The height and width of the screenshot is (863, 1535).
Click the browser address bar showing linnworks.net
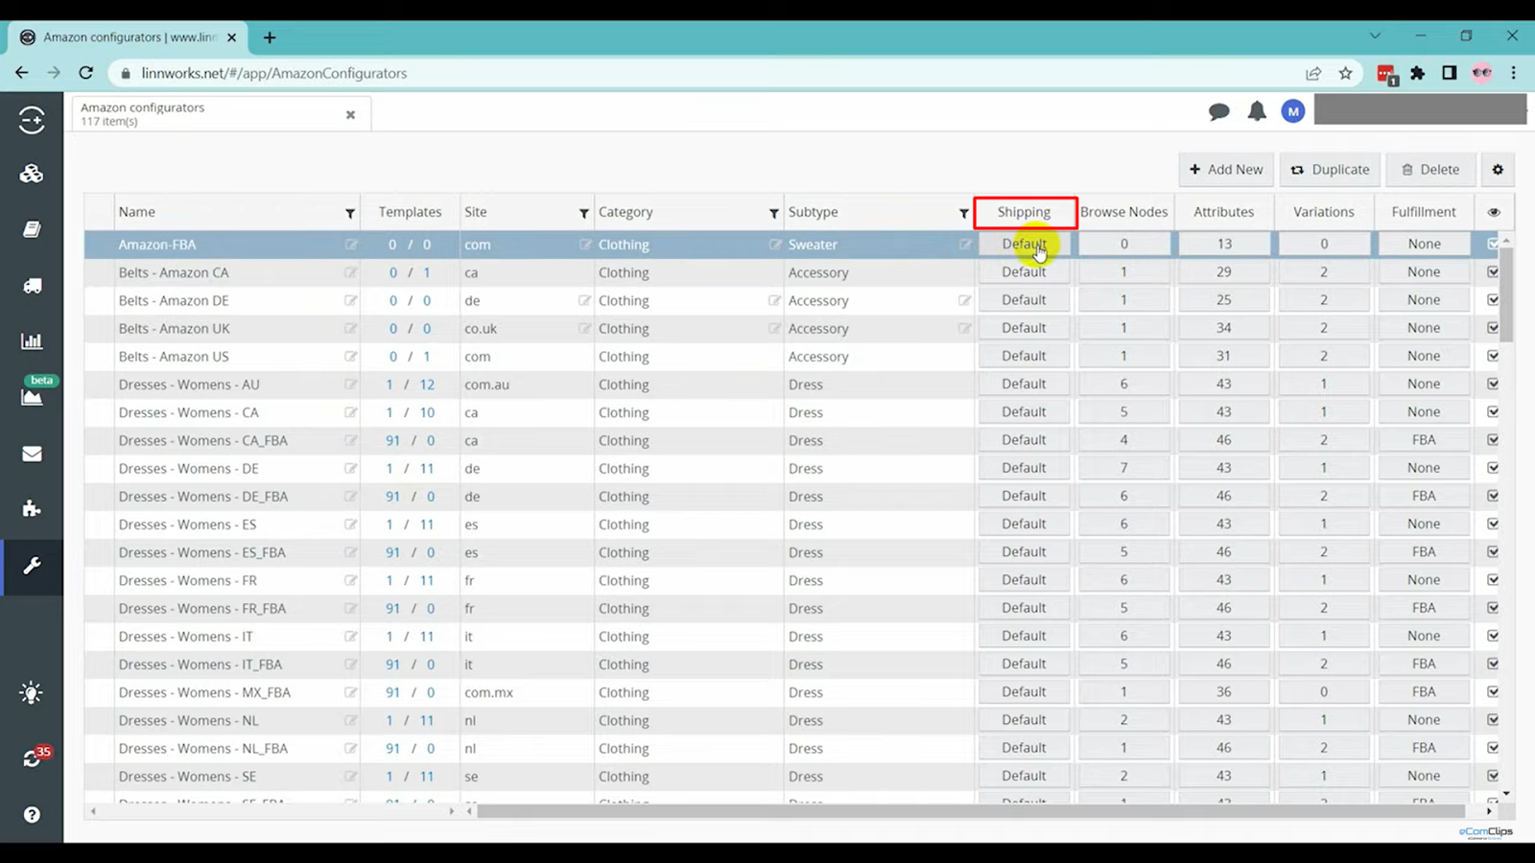coord(710,73)
